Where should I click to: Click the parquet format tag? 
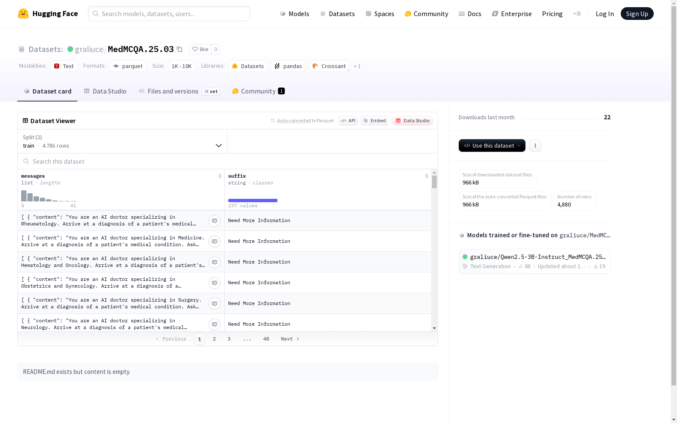click(128, 66)
